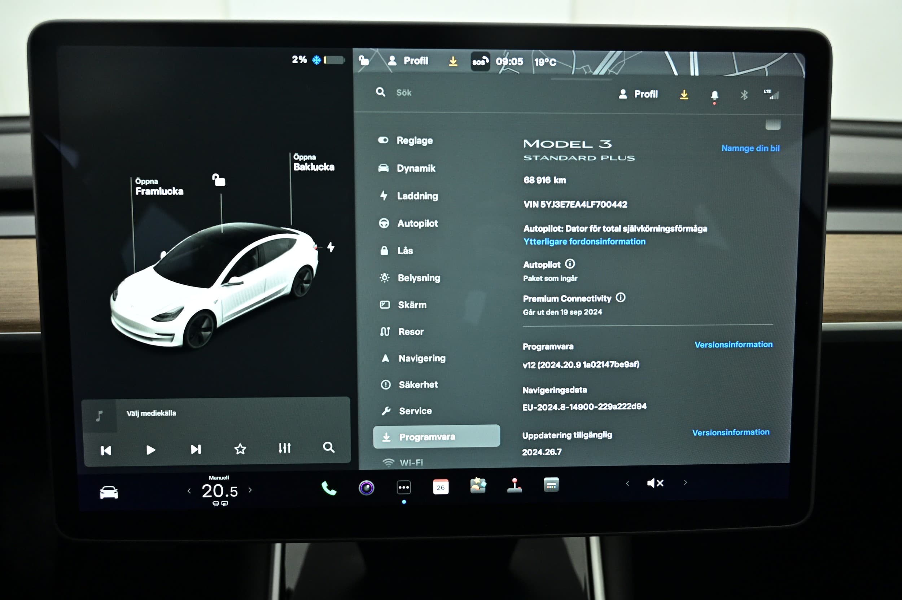This screenshot has width=902, height=600.
Task: Click Namnge din bil link
Action: click(750, 149)
